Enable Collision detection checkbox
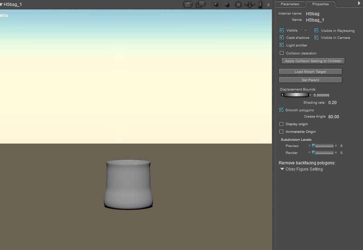Screen dimensions: 363x250 pyautogui.click(x=282, y=53)
